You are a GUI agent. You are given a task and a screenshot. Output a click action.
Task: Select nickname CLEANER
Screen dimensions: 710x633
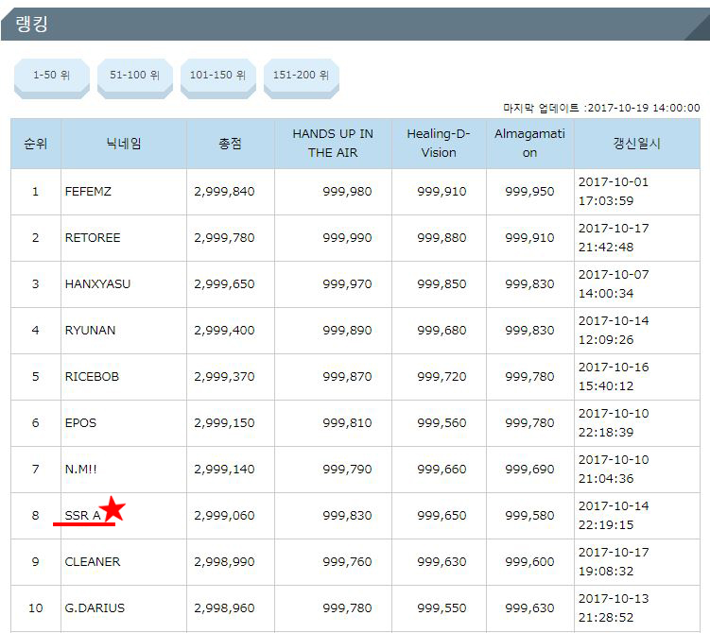tap(93, 562)
